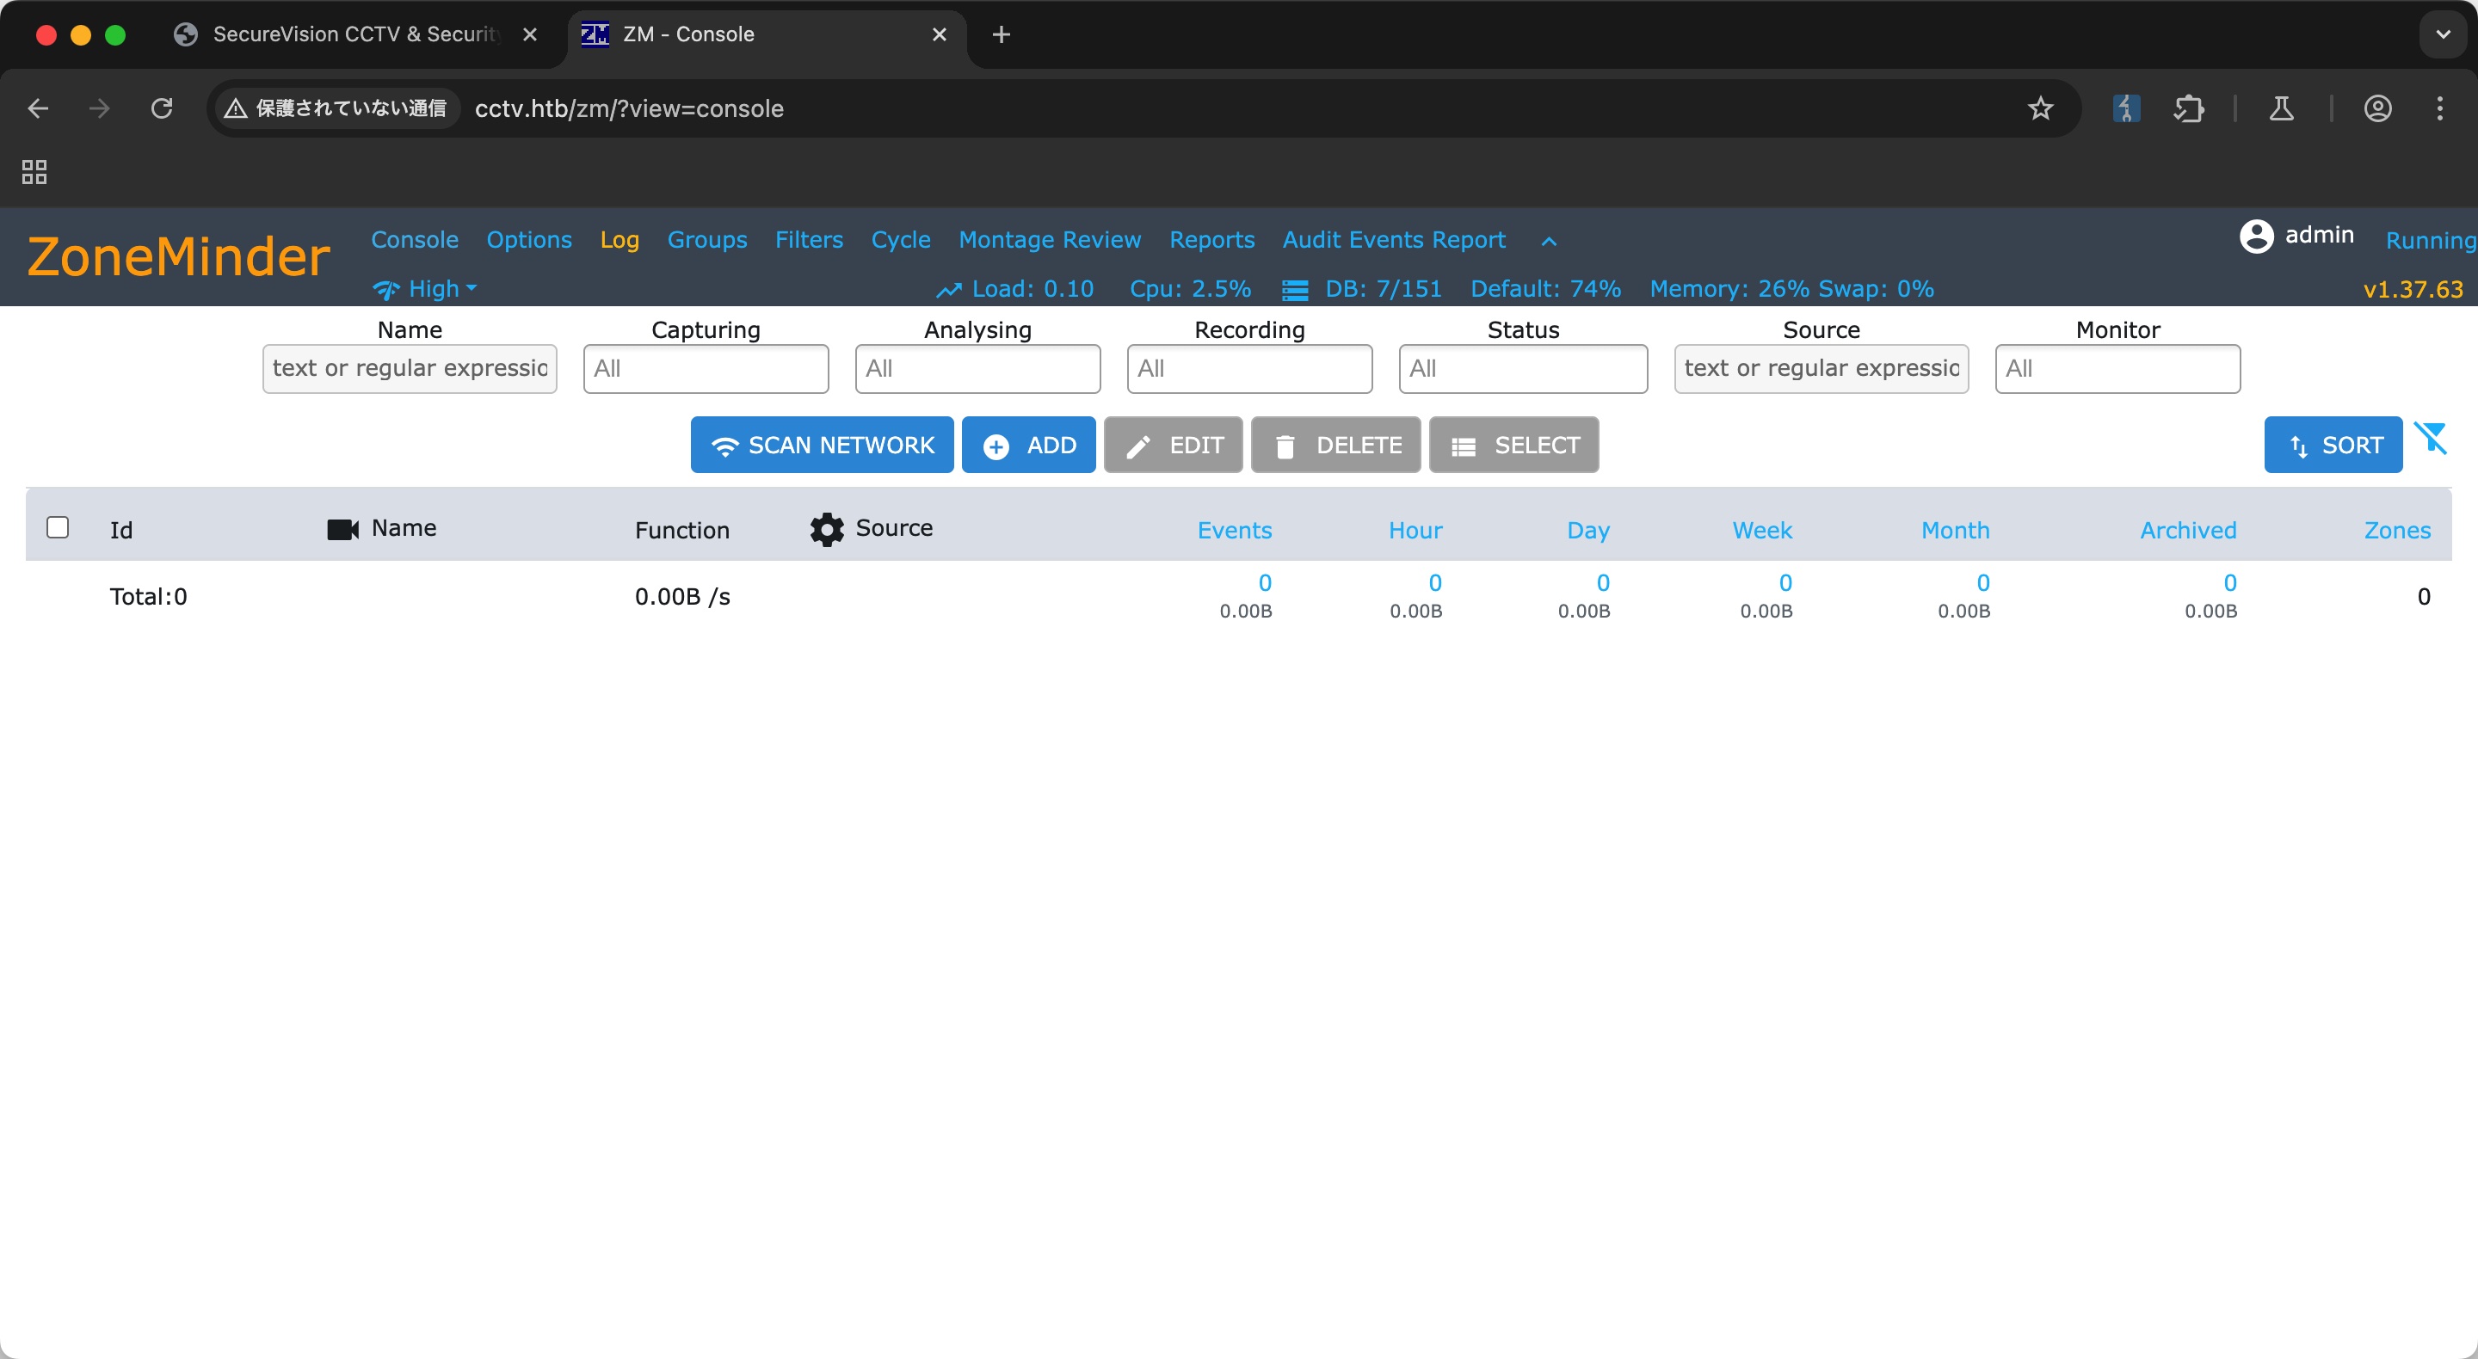Screen dimensions: 2478x1359
Task: Click the gear icon in the Source column
Action: click(826, 529)
